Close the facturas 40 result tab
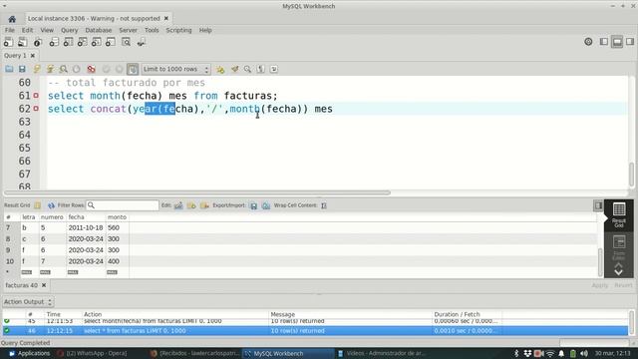This screenshot has width=638, height=359. [44, 285]
